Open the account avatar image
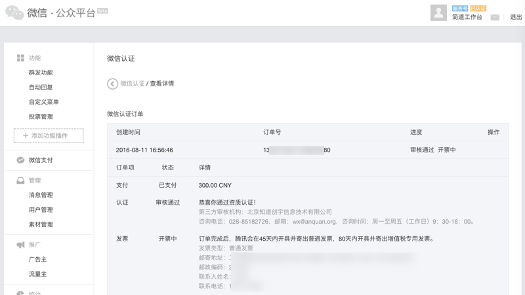Viewport: 525px width, 295px height. [438, 12]
